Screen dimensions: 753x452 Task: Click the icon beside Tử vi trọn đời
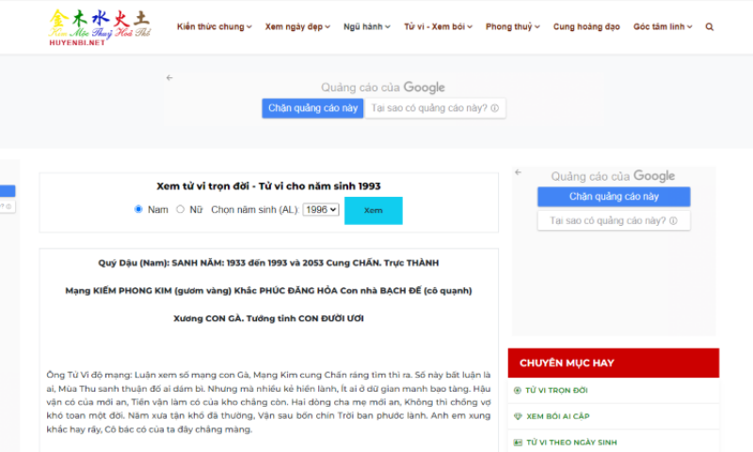518,390
